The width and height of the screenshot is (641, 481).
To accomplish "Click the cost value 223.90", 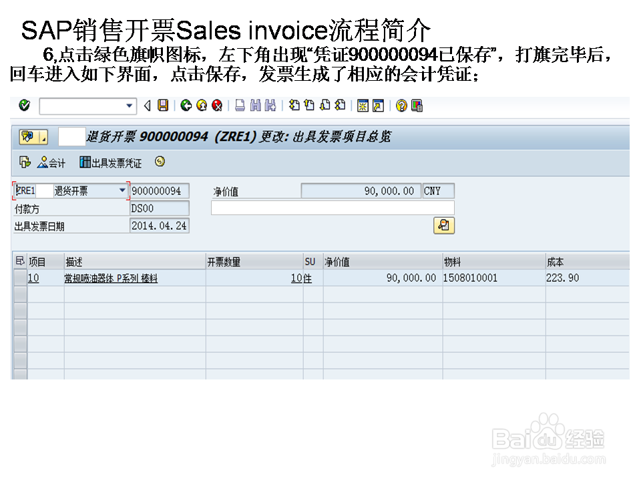I will tap(562, 278).
